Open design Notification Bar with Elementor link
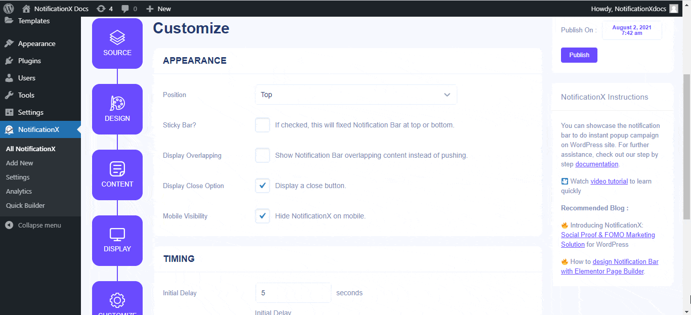 coord(610,266)
